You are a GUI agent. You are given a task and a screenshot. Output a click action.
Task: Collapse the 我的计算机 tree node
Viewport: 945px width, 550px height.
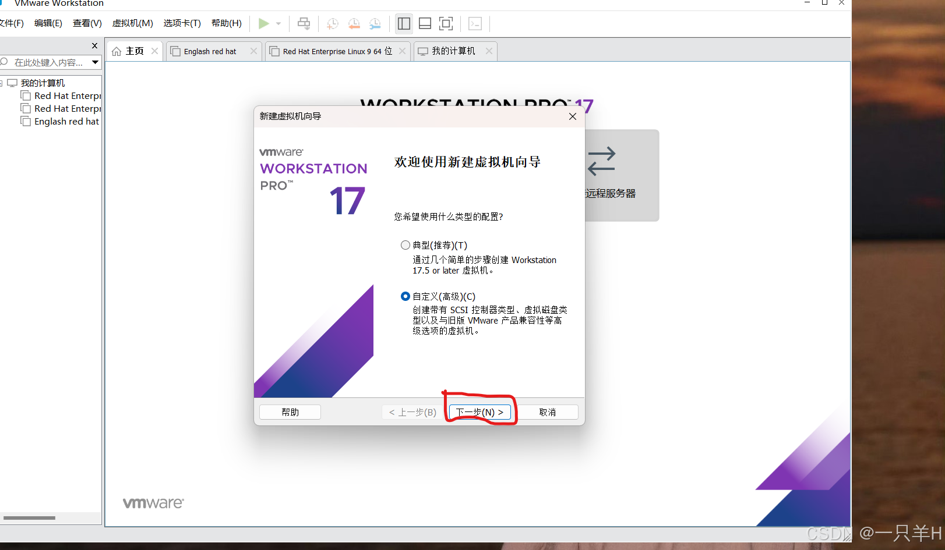2,83
